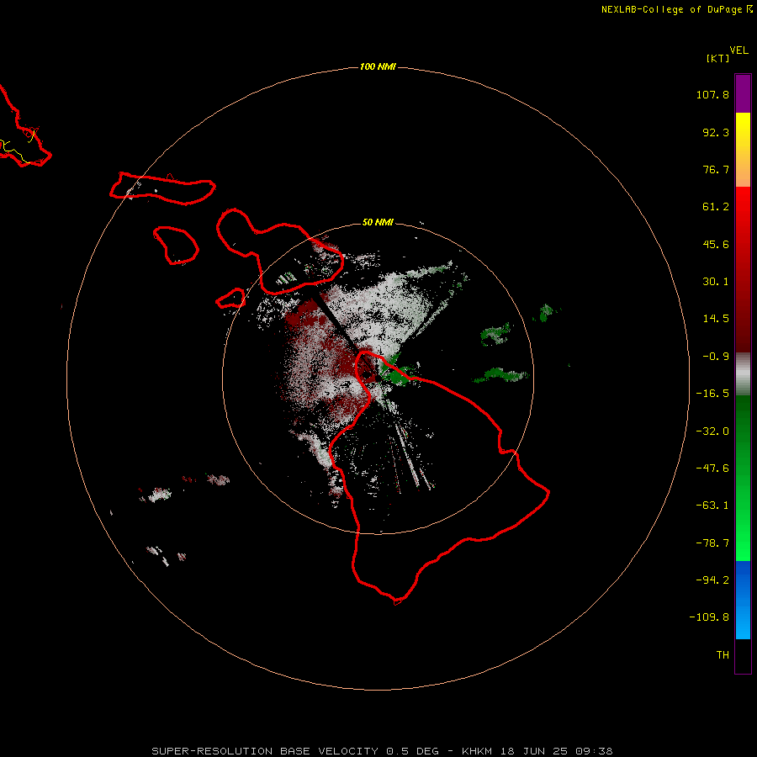Image resolution: width=757 pixels, height=757 pixels.
Task: Click the 50 NMI range ring label
Action: [378, 222]
